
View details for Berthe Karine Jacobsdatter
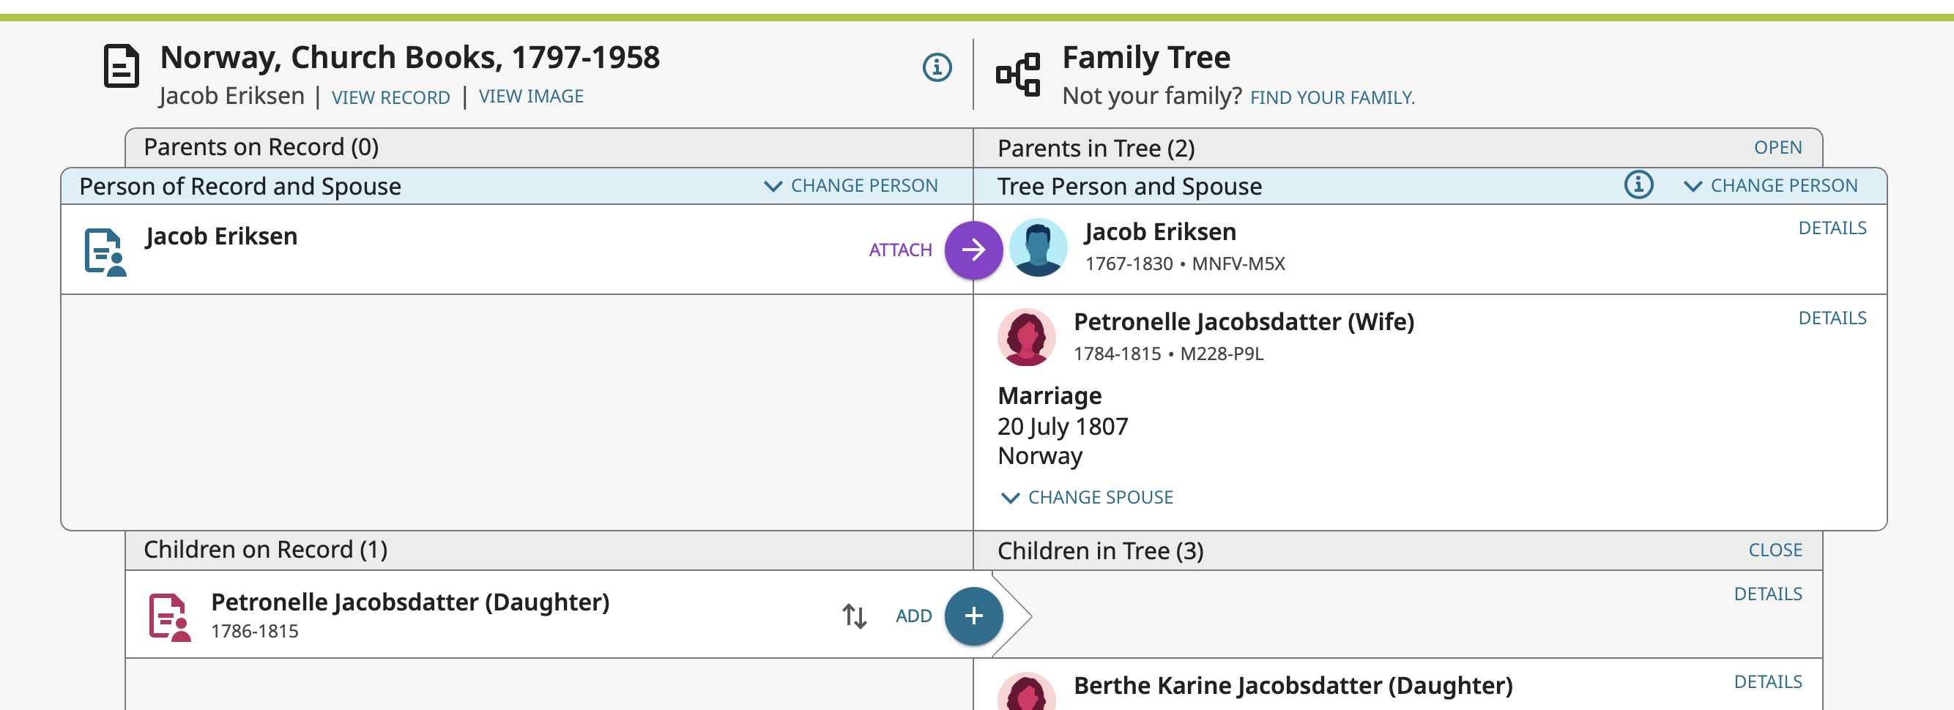tap(1767, 681)
